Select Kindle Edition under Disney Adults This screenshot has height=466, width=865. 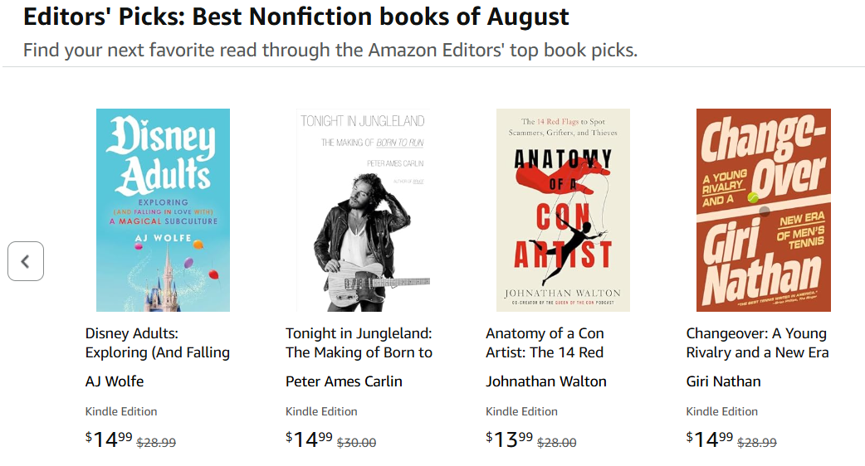click(x=121, y=411)
